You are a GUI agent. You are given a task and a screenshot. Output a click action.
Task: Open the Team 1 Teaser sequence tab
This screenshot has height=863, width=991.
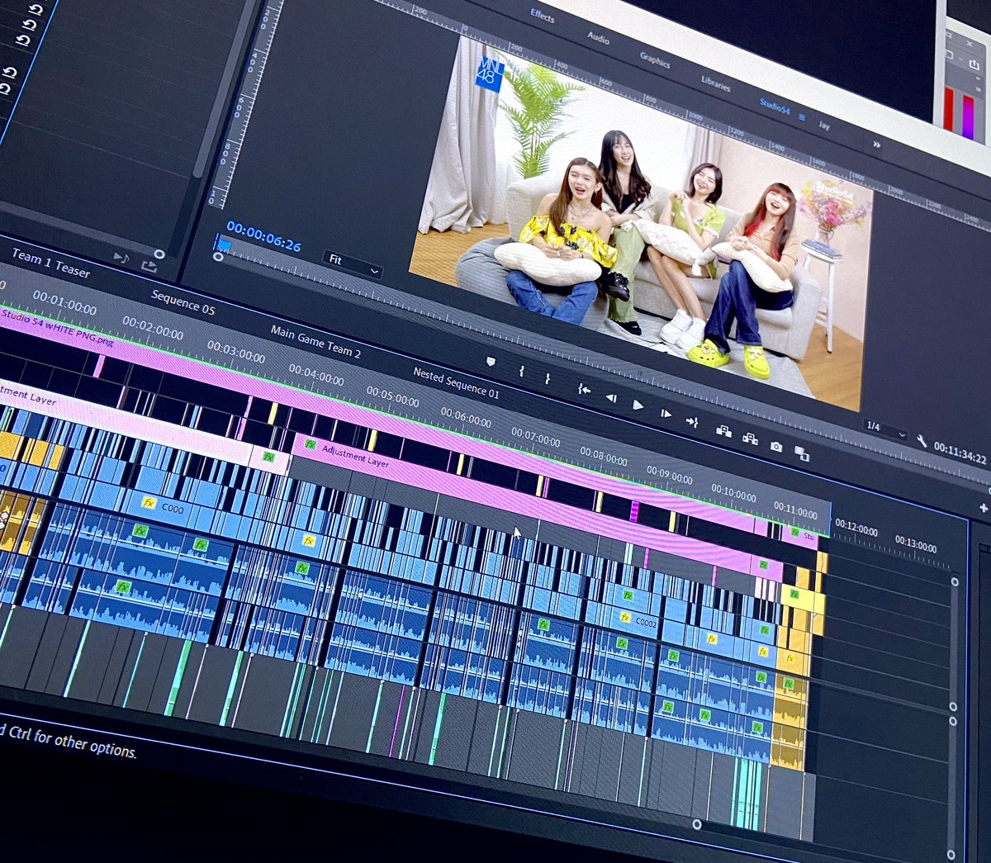tap(50, 263)
